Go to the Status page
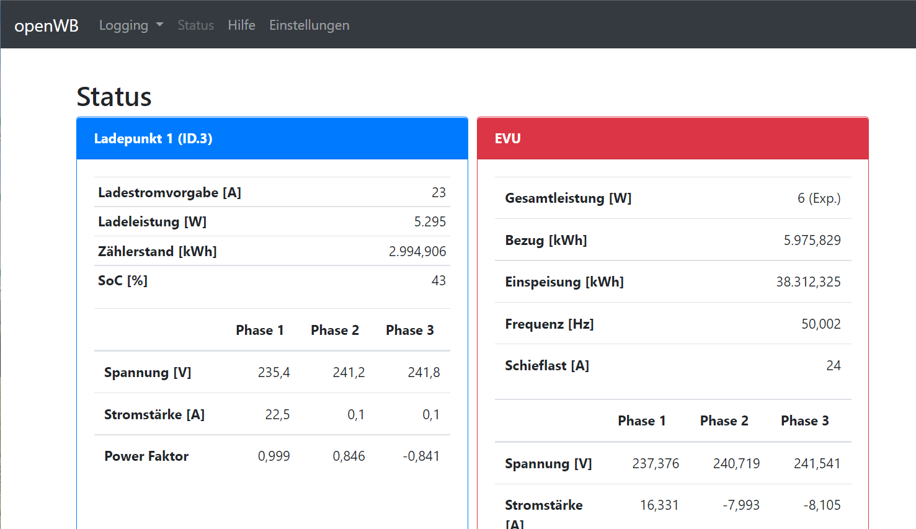This screenshot has height=529, width=916. click(195, 25)
